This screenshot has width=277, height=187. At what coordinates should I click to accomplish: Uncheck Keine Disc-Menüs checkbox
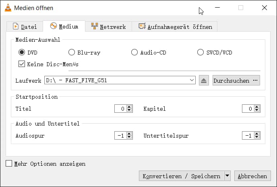click(x=22, y=64)
